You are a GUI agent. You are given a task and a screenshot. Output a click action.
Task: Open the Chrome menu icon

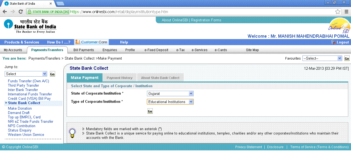coord(346,12)
